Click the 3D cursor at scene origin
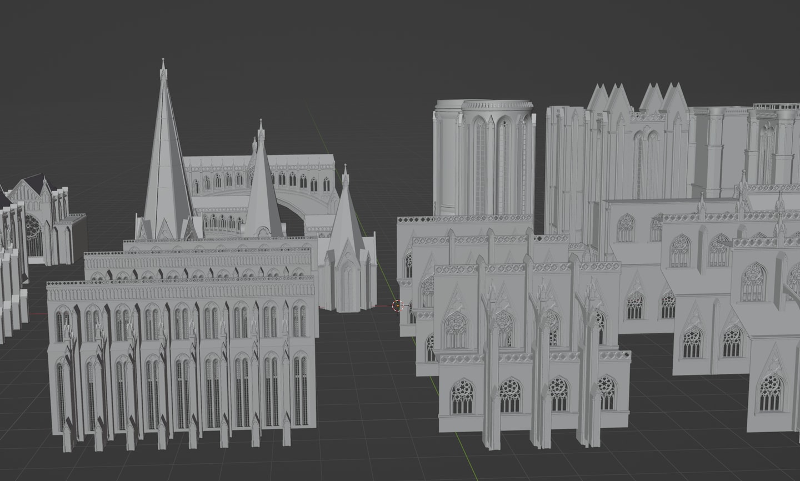 tap(398, 305)
